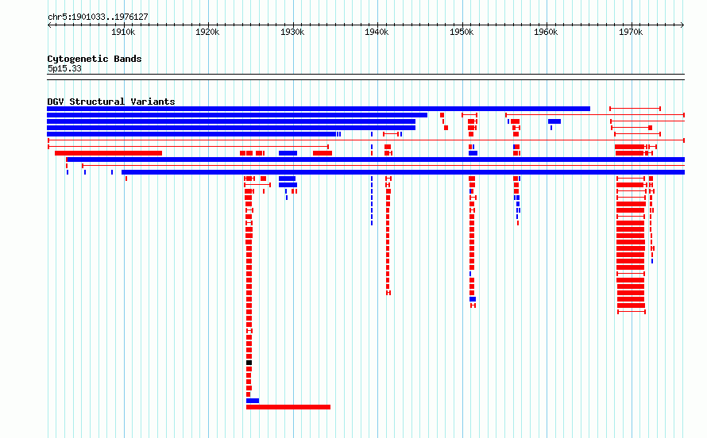Click the 1920k ruler label
Image resolution: width=707 pixels, height=438 pixels.
[207, 33]
